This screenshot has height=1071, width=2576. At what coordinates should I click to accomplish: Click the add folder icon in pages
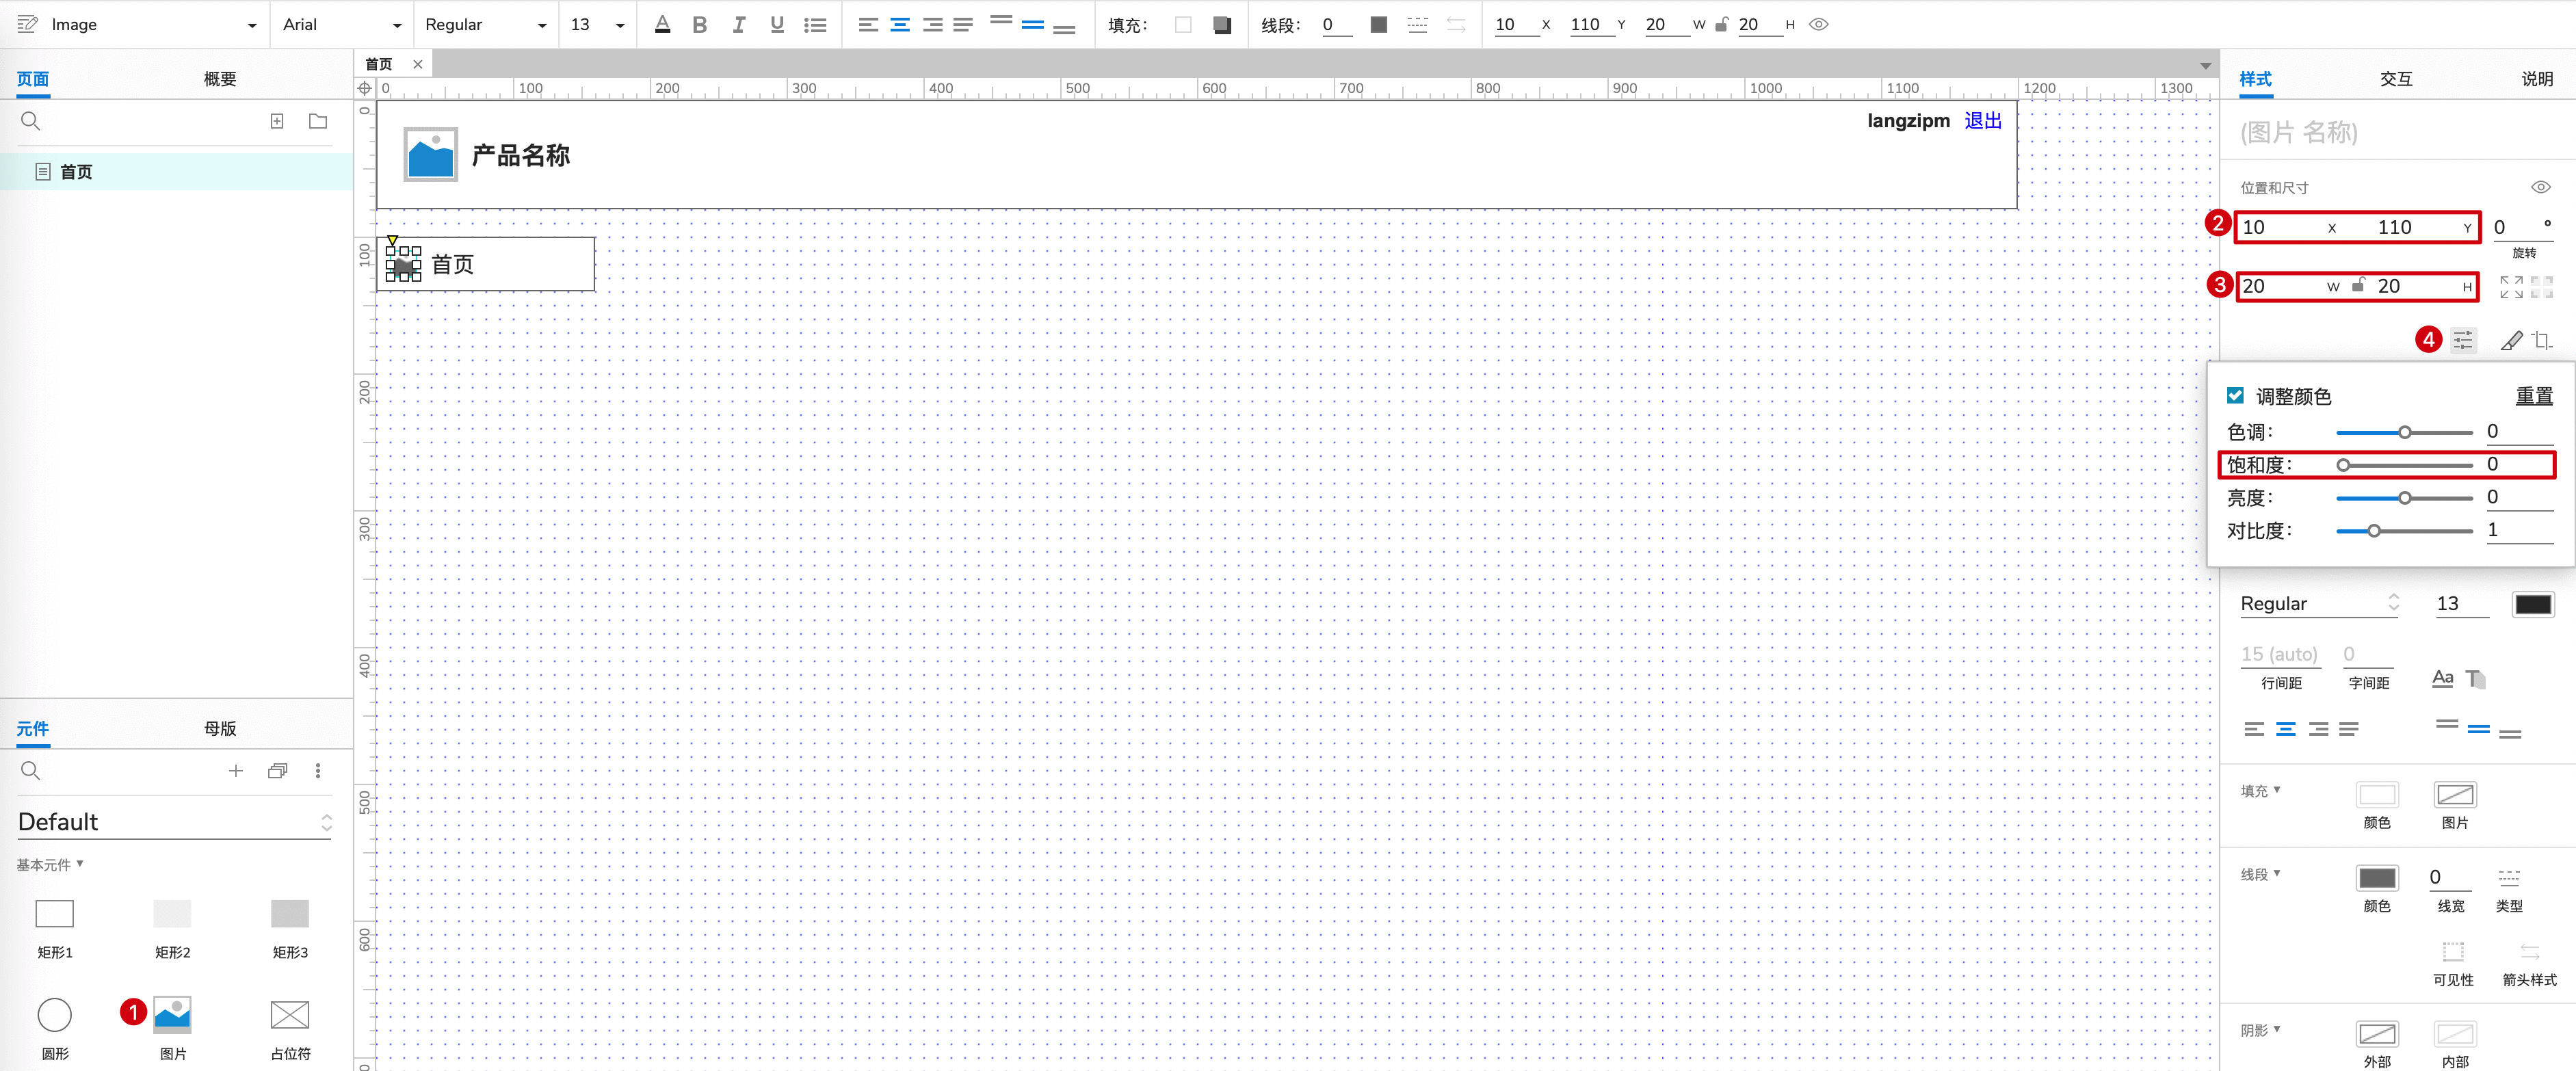pos(318,121)
